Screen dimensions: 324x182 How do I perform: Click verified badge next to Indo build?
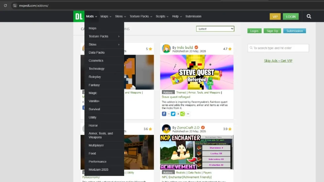[x=196, y=47]
